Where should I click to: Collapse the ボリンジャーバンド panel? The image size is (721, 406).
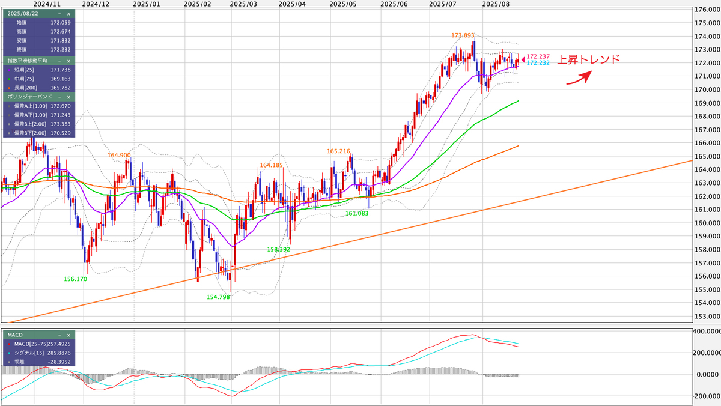59,97
